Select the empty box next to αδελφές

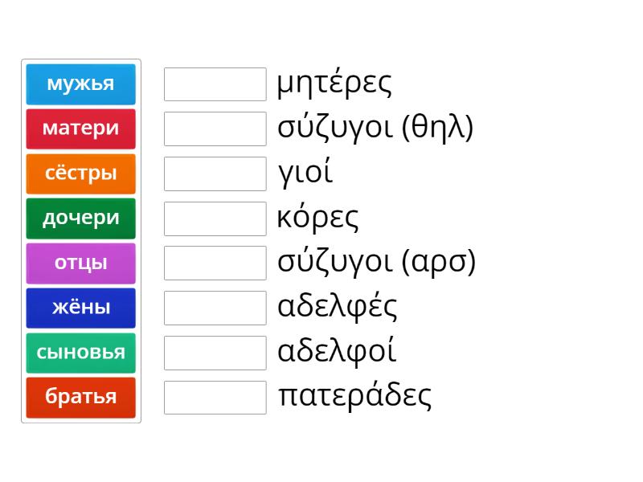[215, 308]
